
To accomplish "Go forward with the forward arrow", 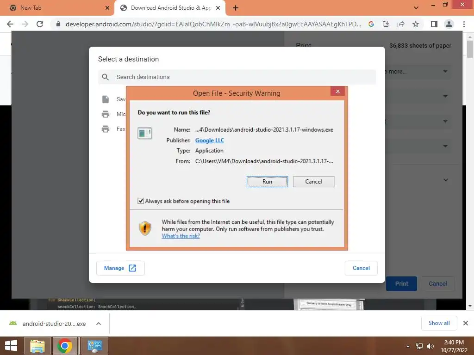I will pyautogui.click(x=25, y=24).
